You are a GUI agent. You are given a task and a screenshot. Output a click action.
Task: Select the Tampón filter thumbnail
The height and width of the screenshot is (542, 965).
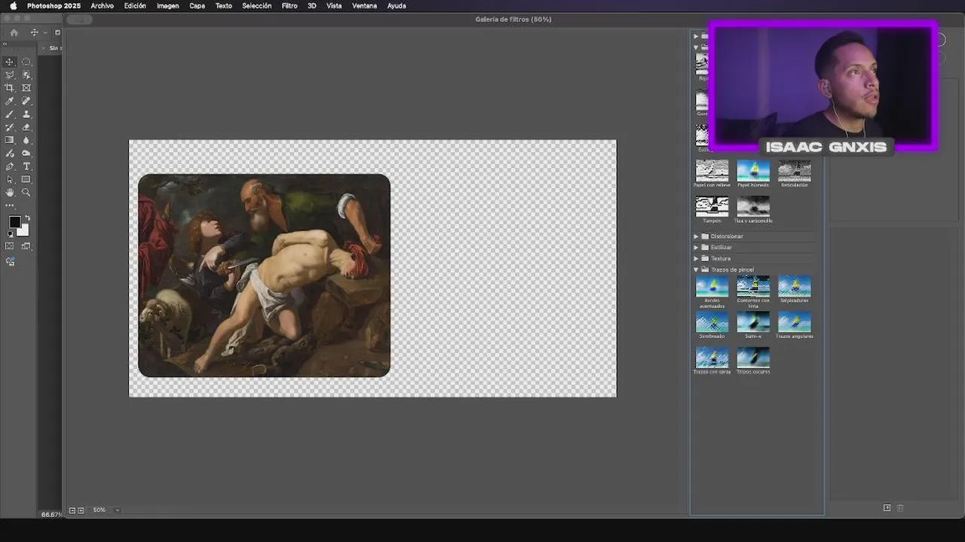point(712,206)
